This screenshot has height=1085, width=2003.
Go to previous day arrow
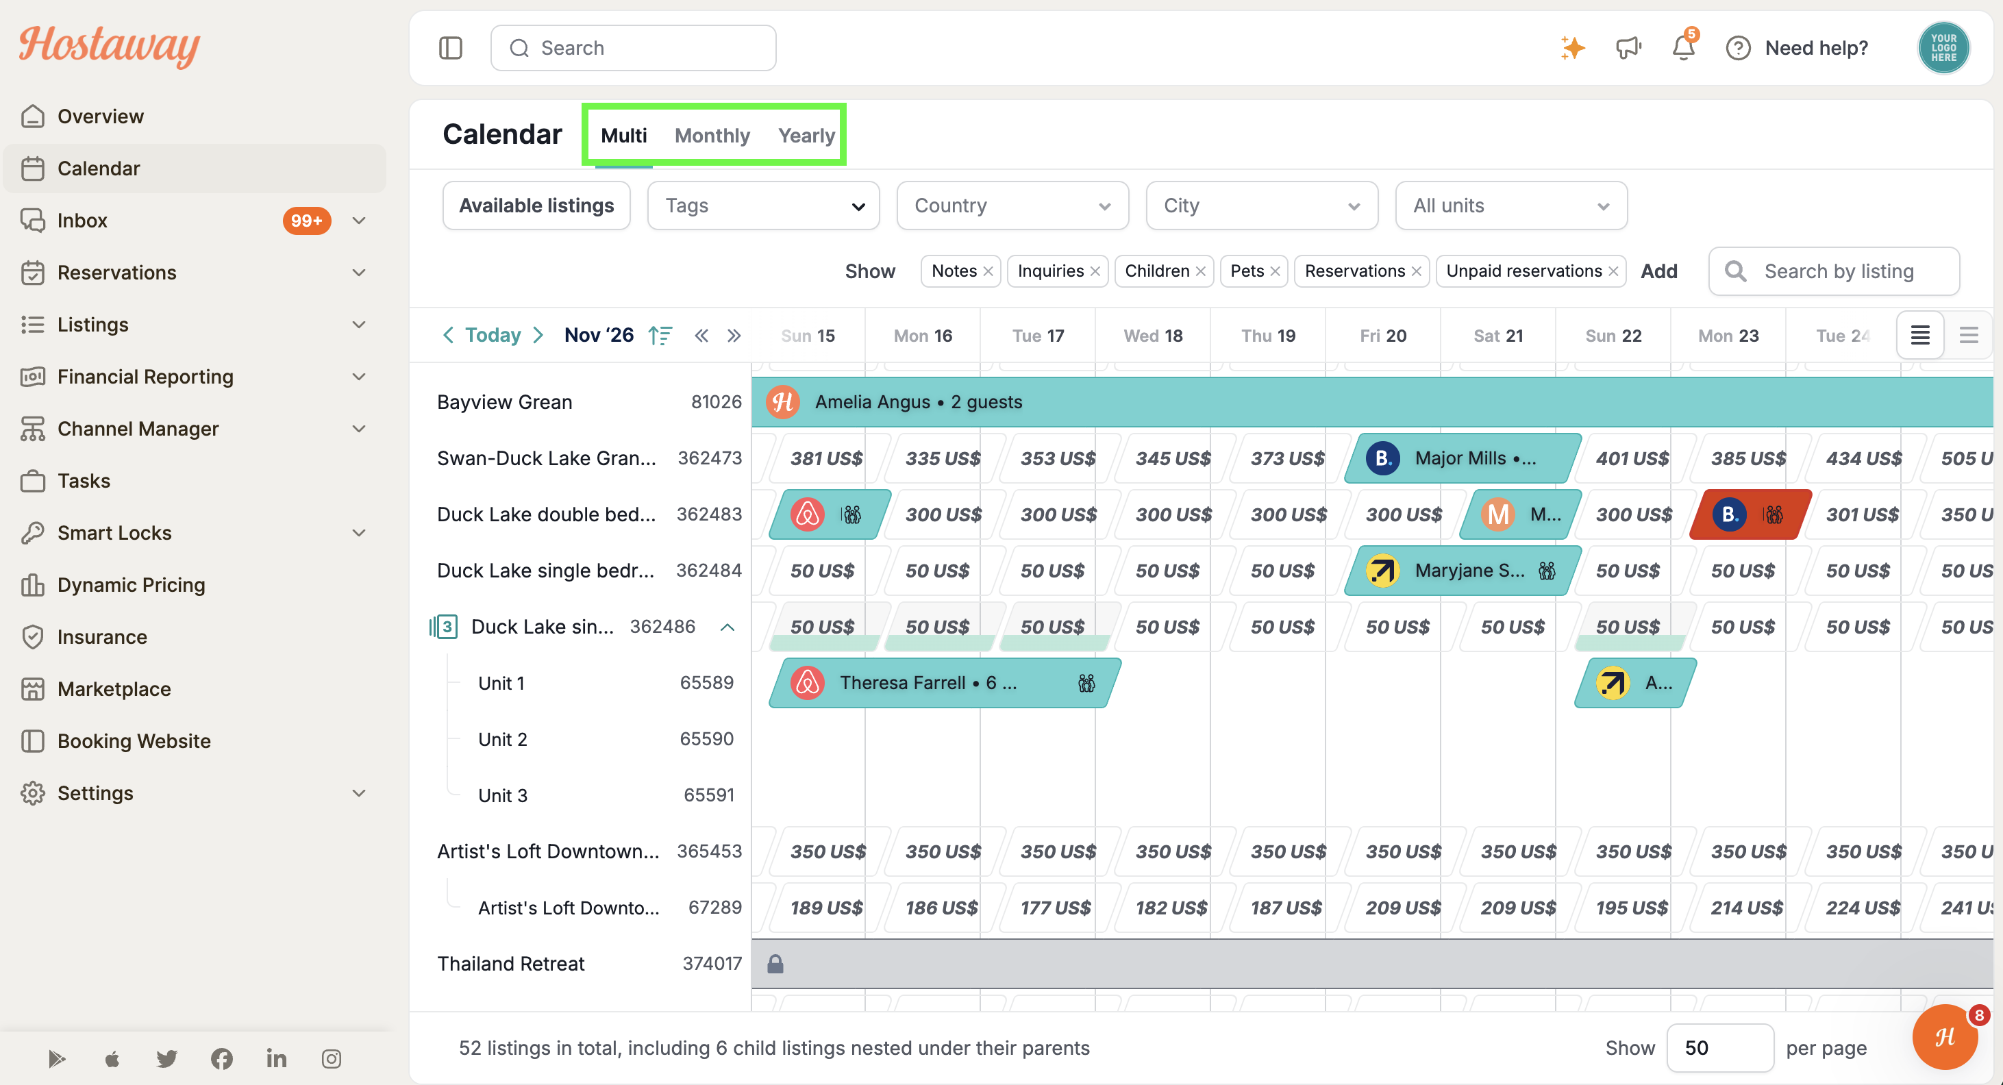point(448,335)
